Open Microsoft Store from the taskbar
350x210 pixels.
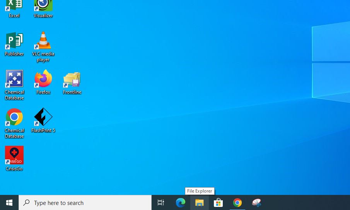click(x=218, y=203)
